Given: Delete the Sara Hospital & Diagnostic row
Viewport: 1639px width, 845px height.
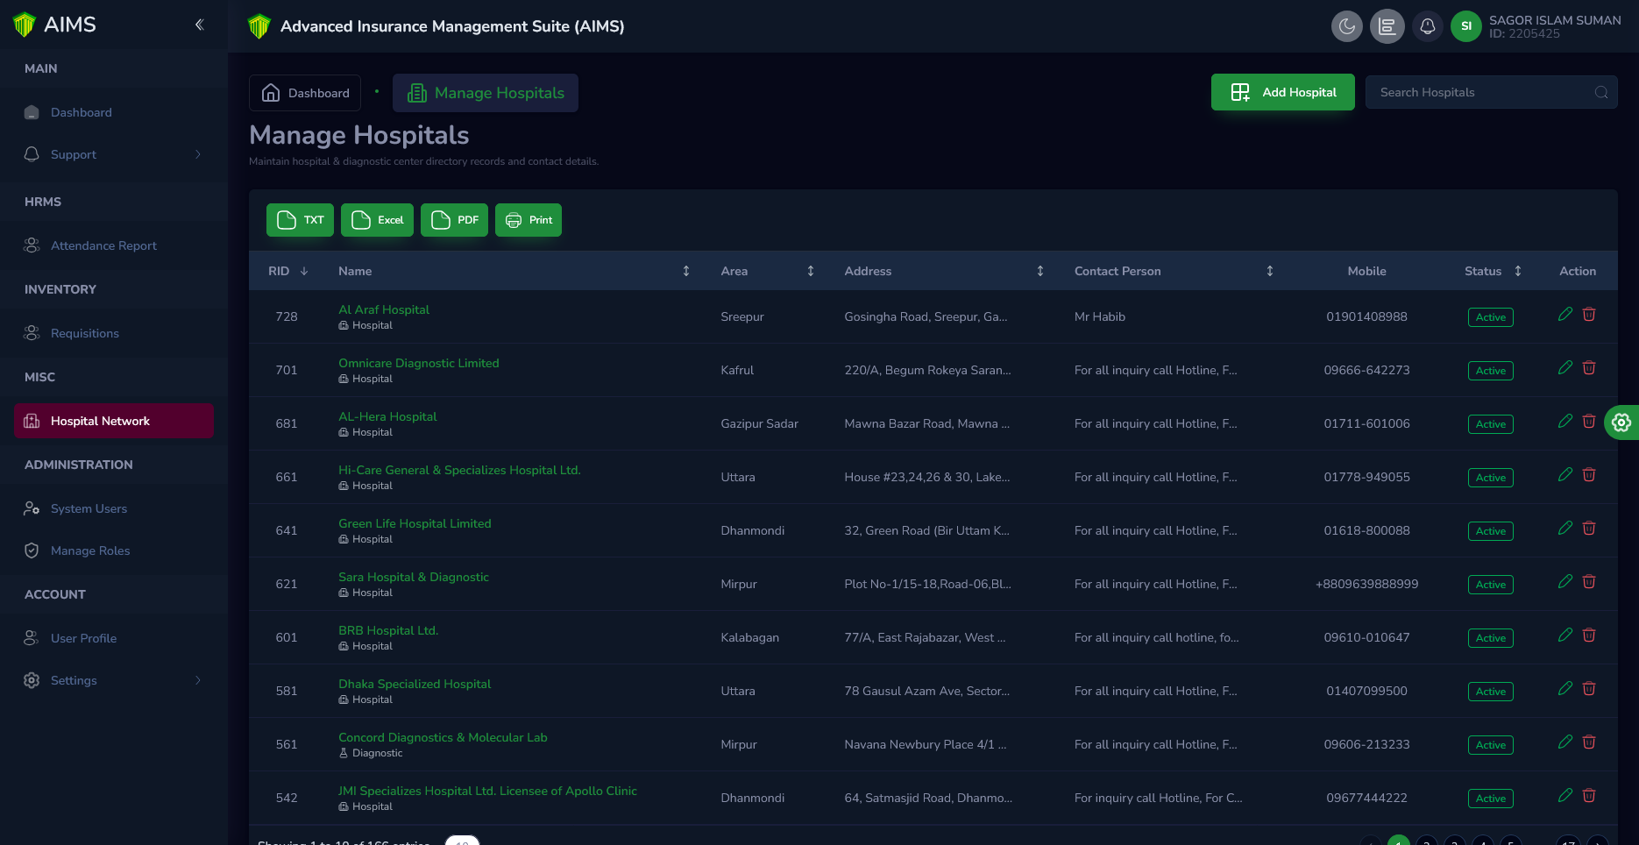Looking at the screenshot, I should 1589,582.
